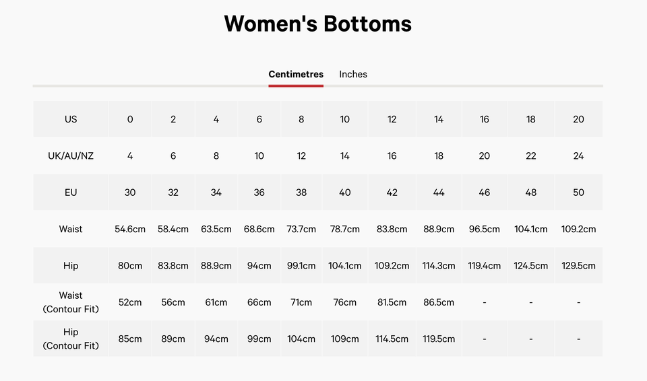
Task: Click US size 20 cell
Action: coord(578,119)
